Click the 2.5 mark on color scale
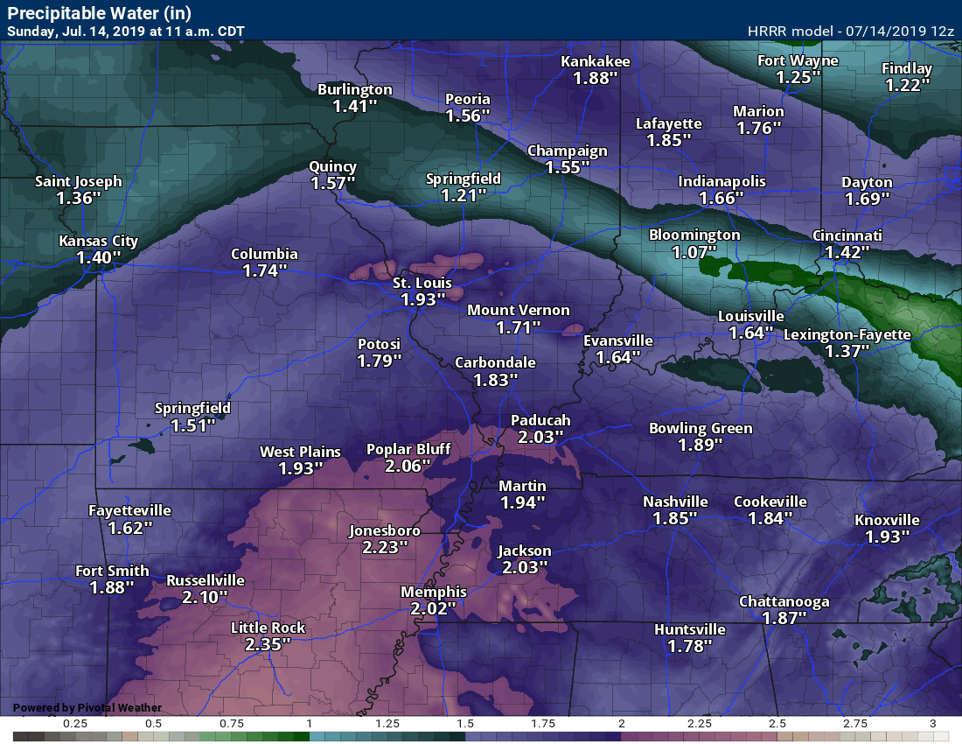Viewport: 962px width, 744px height. pyautogui.click(x=777, y=723)
